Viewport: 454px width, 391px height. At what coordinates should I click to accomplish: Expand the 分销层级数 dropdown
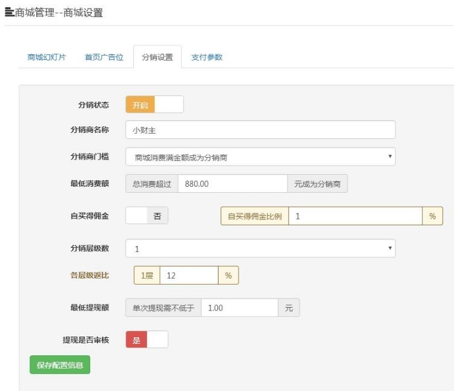(260, 248)
